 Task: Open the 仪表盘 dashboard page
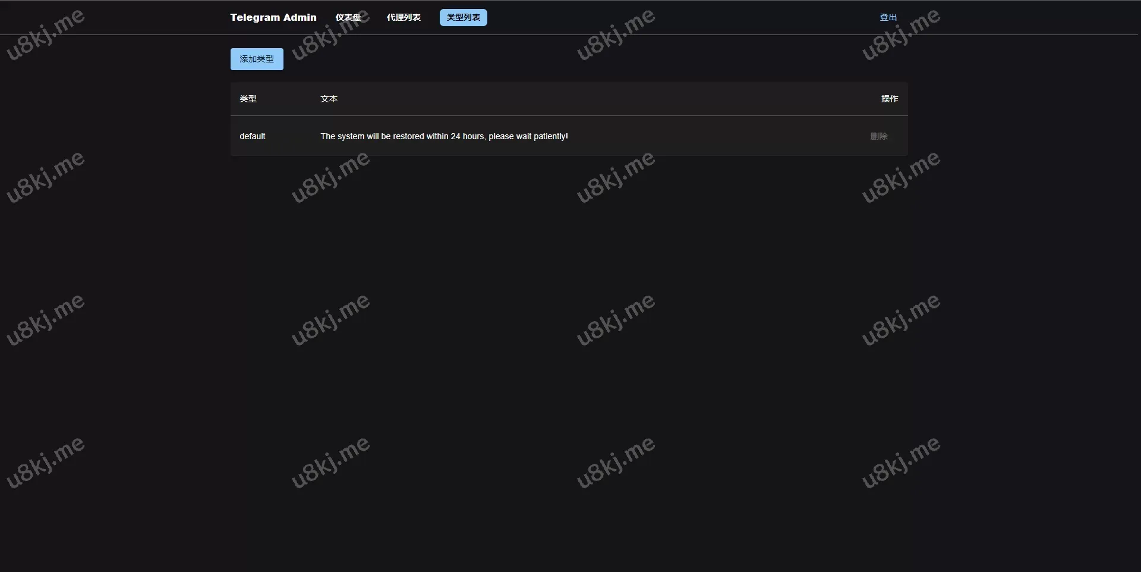(348, 17)
